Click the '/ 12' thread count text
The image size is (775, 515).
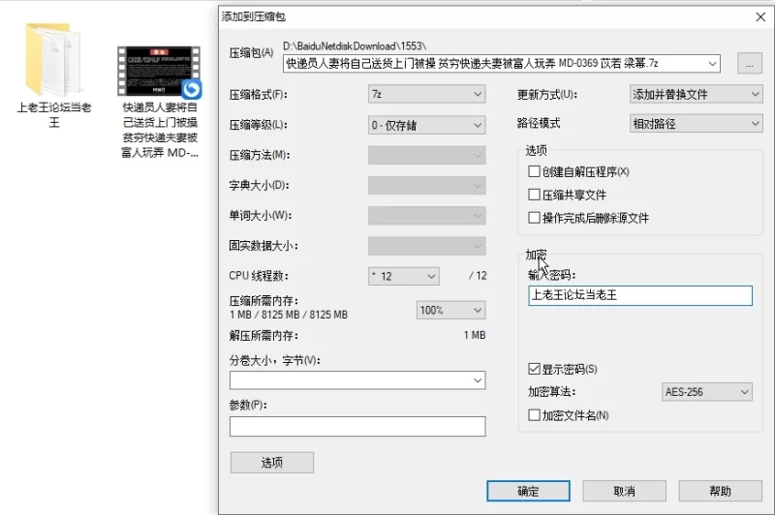tap(478, 276)
